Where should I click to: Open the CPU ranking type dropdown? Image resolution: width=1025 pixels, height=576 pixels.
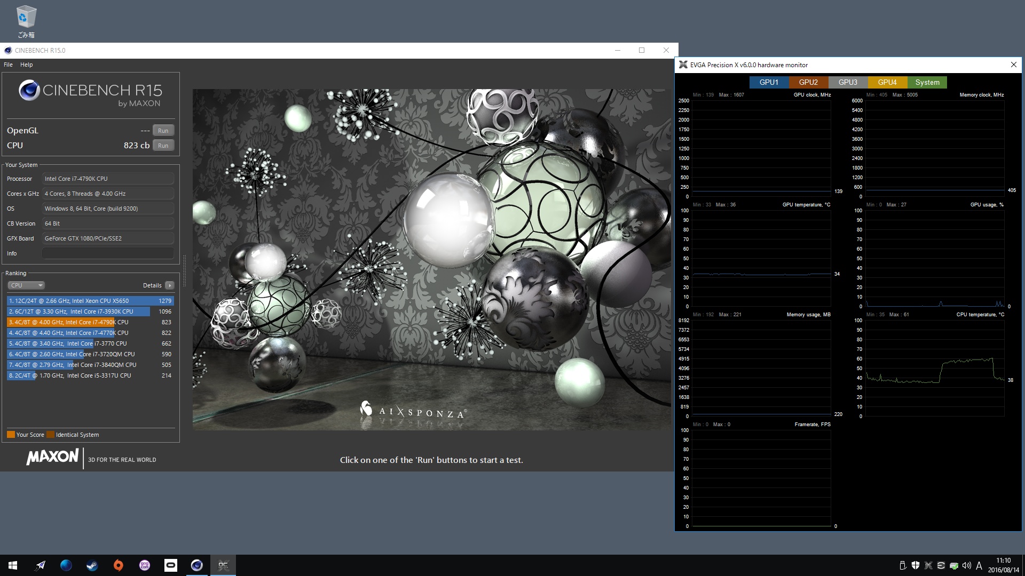(26, 285)
